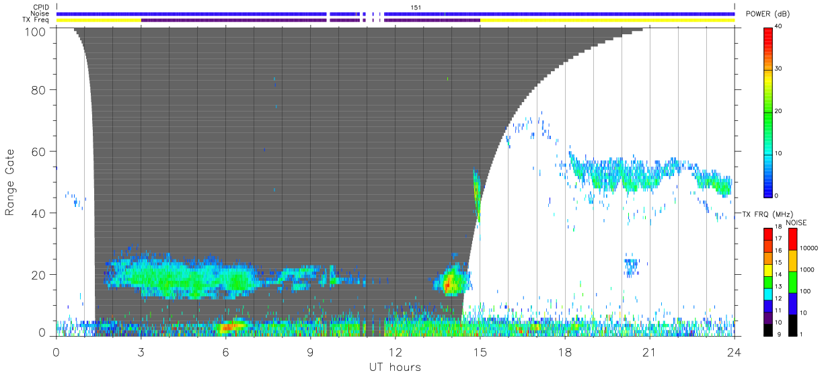Screen dimensions: 826x381
Task: Click the NOISE colorbar
Action: click(793, 282)
